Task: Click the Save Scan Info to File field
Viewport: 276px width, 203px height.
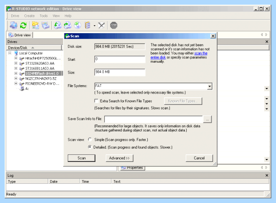Action: [x=153, y=119]
